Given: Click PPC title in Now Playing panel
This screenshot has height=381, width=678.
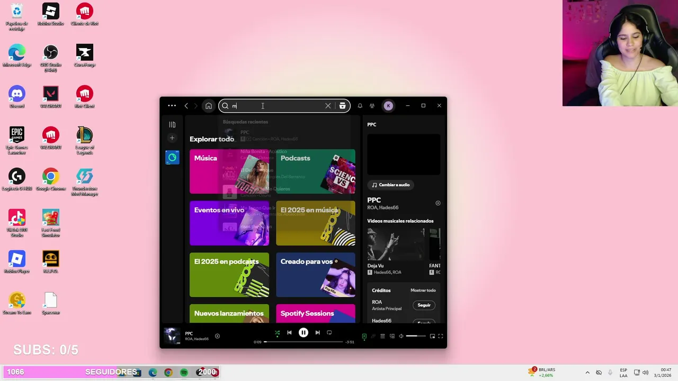Looking at the screenshot, I should 374,200.
